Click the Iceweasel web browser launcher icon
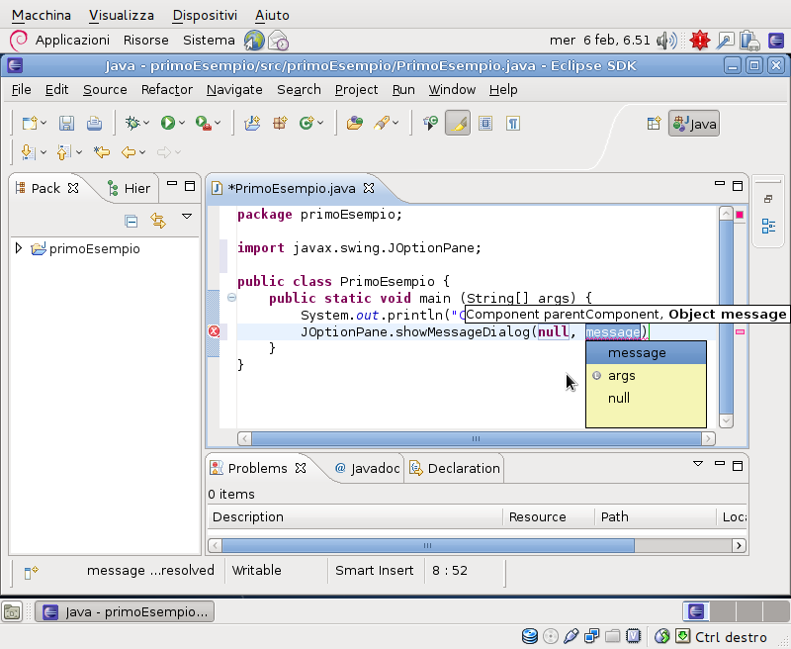The width and height of the screenshot is (791, 649). (x=254, y=41)
